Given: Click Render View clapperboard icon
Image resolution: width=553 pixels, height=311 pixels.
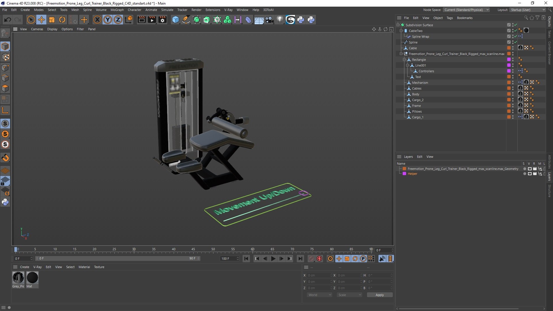Looking at the screenshot, I should (141, 20).
